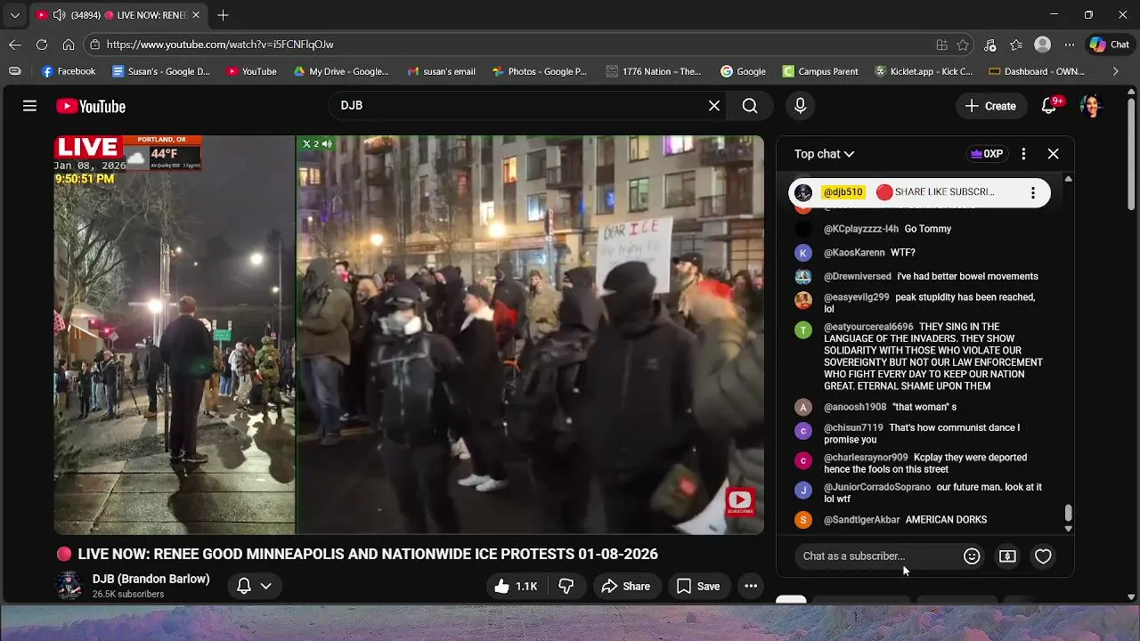Click chat username @KCplayzzzz-l4h
This screenshot has height=641, width=1140.
point(861,229)
